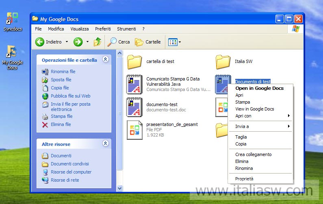
Task: Click the views grid icon
Action: 173,42
